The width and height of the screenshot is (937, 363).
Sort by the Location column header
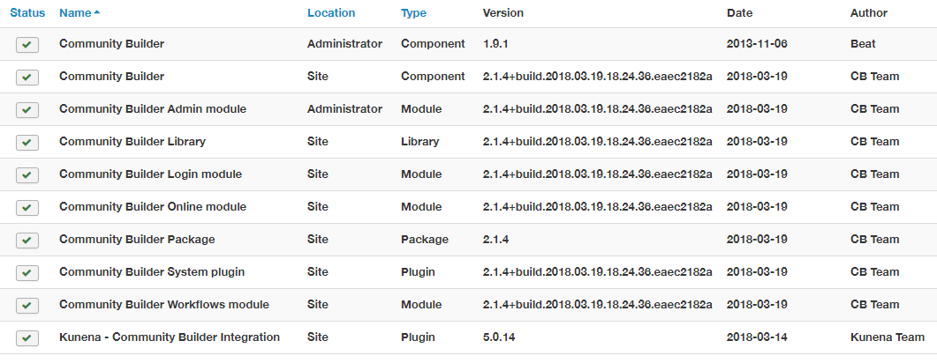(331, 13)
